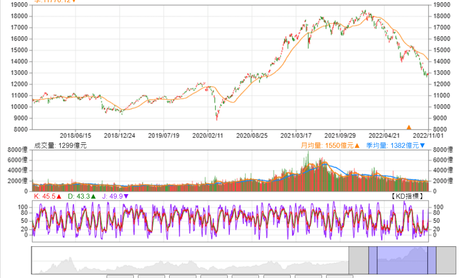Click the 成交量 1299億元 volume label

tap(60, 146)
